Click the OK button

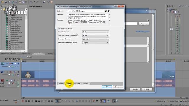(107, 87)
